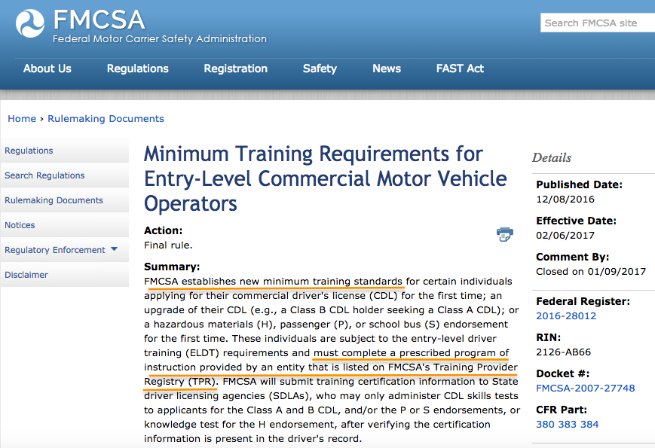
Task: Click the Federal Register: label
Action: coord(583,301)
